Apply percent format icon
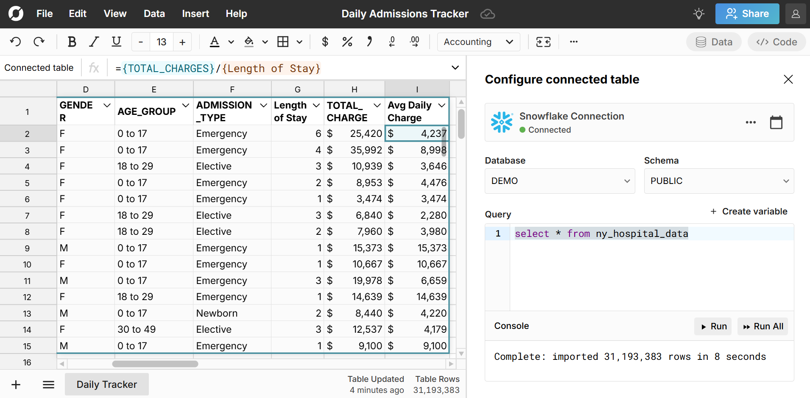 347,42
